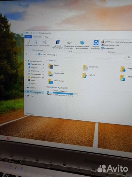Select Локальный диск (C:) drive icon

point(50,93)
